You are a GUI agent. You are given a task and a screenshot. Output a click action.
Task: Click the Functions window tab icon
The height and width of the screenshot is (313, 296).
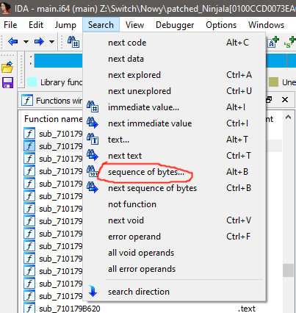(27, 101)
